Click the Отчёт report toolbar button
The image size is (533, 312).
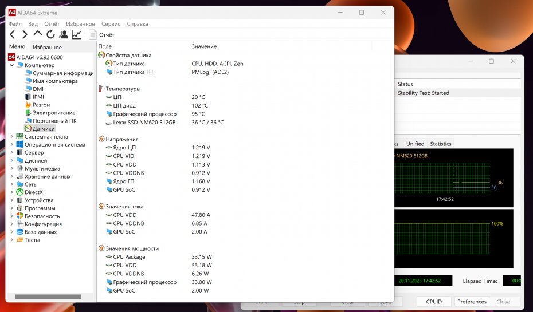[x=102, y=35]
